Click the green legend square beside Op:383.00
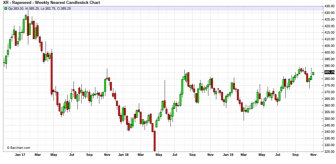336x164 pixels. [5, 8]
